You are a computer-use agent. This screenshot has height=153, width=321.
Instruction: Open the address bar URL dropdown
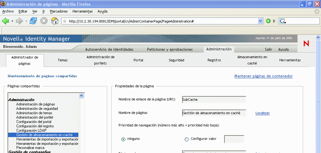pos(260,21)
